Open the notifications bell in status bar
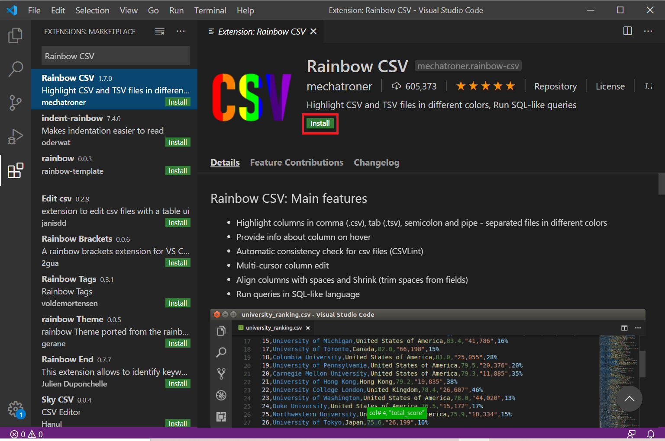The width and height of the screenshot is (665, 441). [x=650, y=434]
